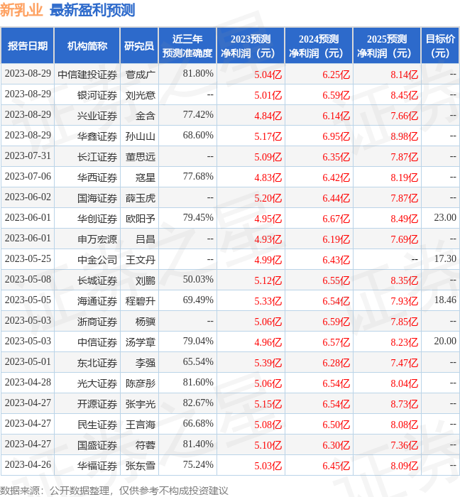Click report date 2023-04-26
Viewport: 460px width, 497px height.
[x=28, y=464]
